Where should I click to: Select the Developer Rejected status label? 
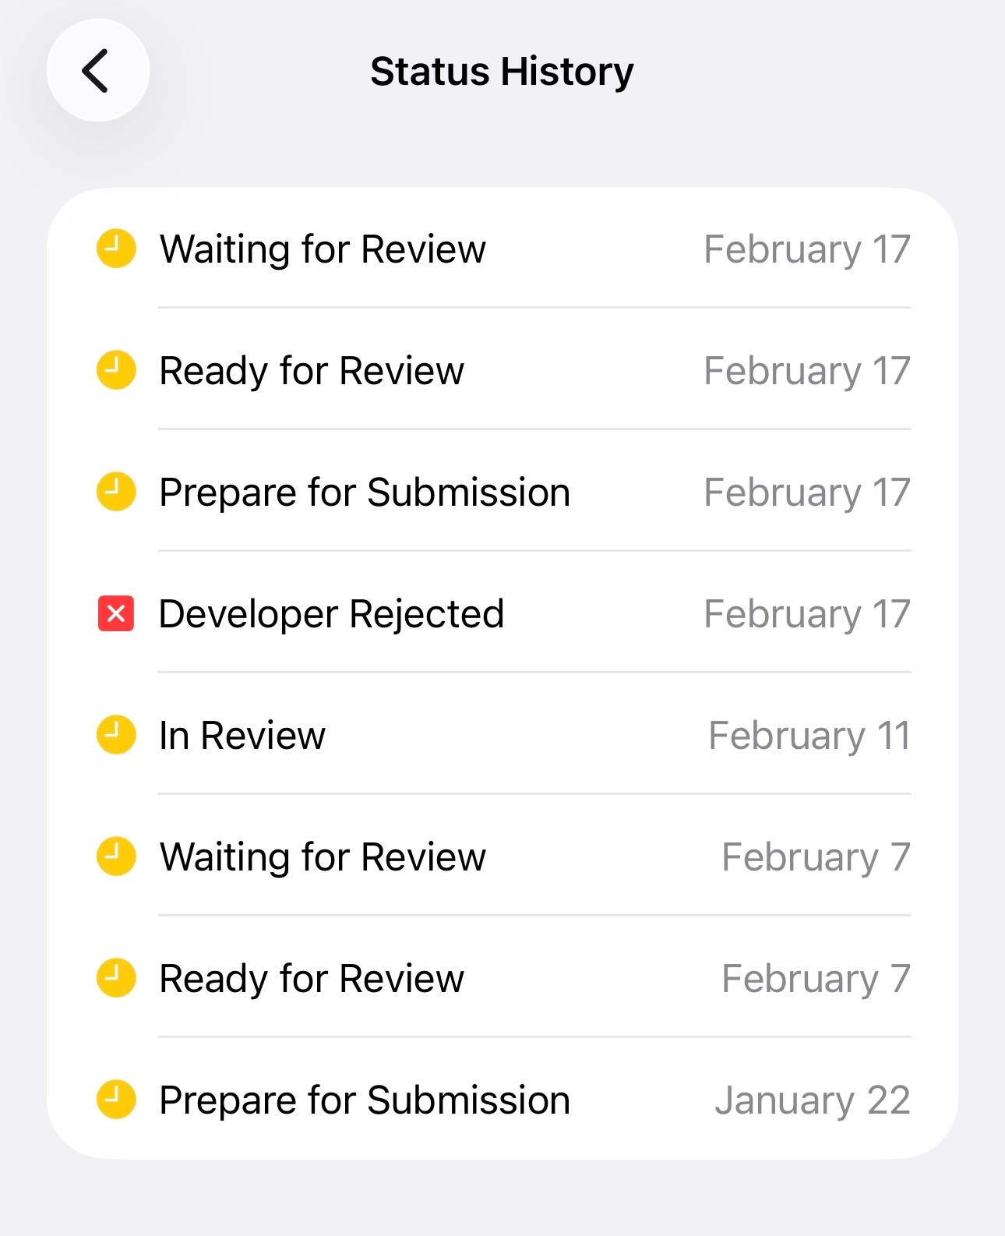[x=331, y=614]
